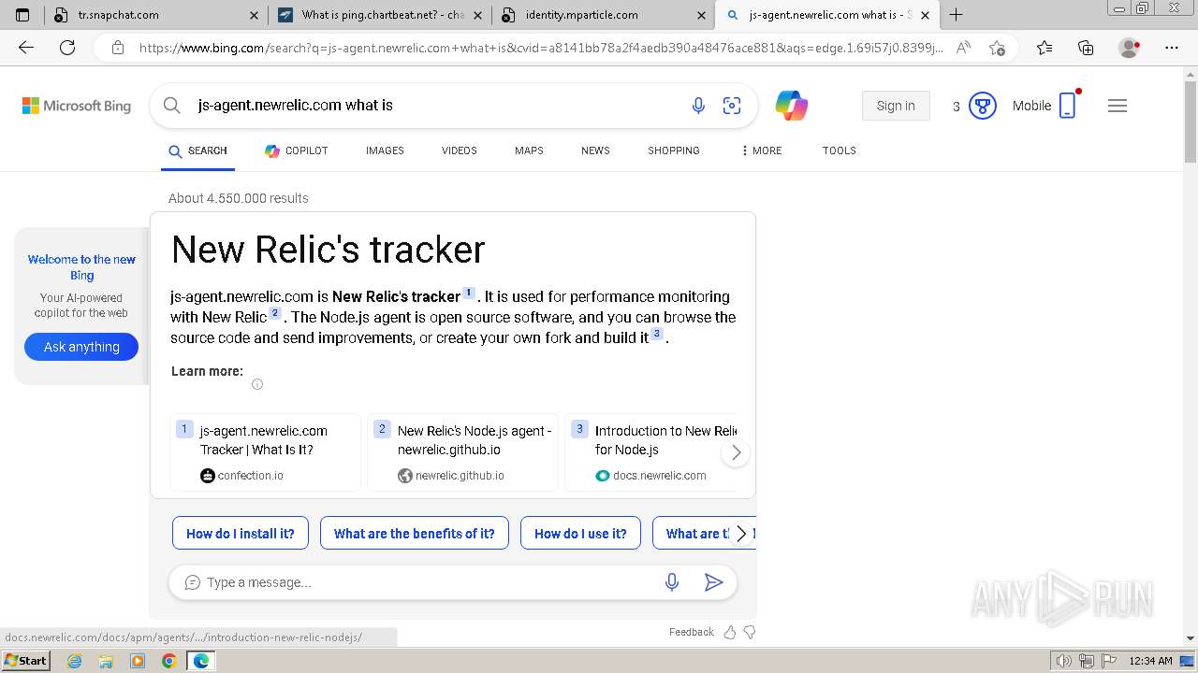The height and width of the screenshot is (673, 1198).
Task: Select the SHOPPING search tab
Action: coord(674,150)
